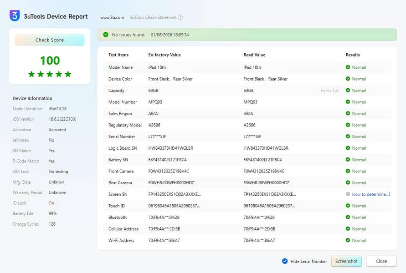
Task: Click the Screenshot button
Action: 346,261
